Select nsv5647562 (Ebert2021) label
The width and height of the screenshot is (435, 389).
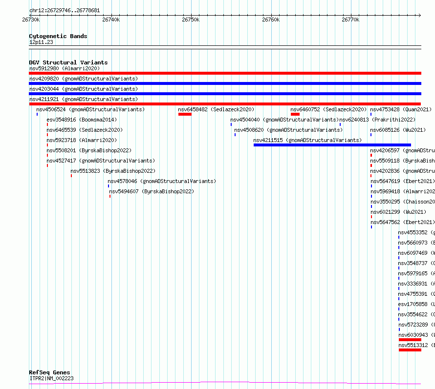[403, 222]
